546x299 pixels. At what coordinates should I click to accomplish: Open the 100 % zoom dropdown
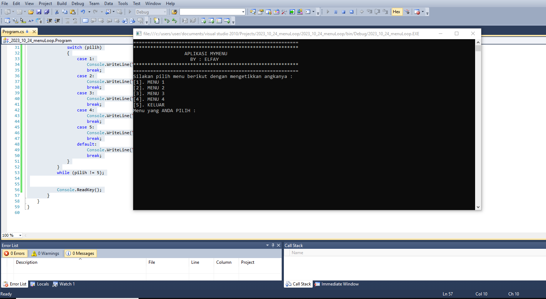(20, 235)
